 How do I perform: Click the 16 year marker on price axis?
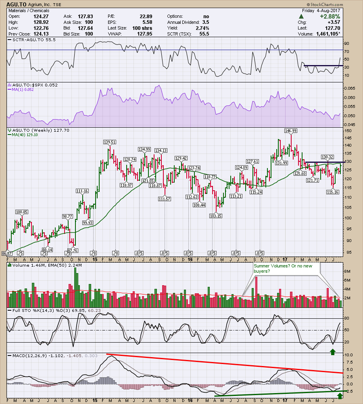pyautogui.click(x=190, y=259)
